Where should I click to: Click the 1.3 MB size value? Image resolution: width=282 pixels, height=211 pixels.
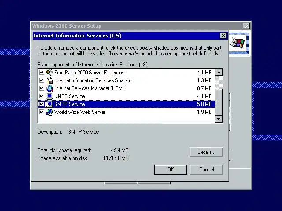(x=204, y=80)
